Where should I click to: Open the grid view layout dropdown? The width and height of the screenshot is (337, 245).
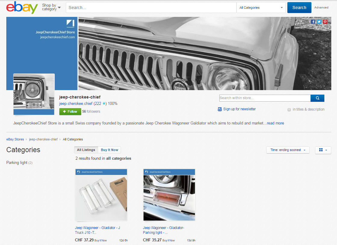pyautogui.click(x=323, y=150)
